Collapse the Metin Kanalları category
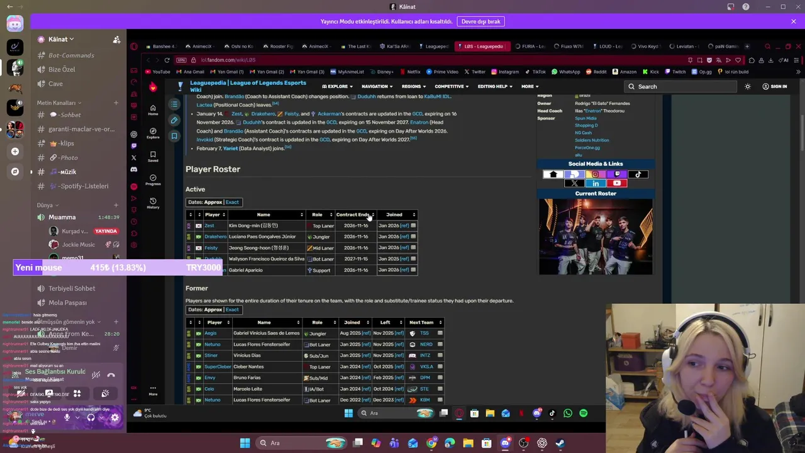 59,103
